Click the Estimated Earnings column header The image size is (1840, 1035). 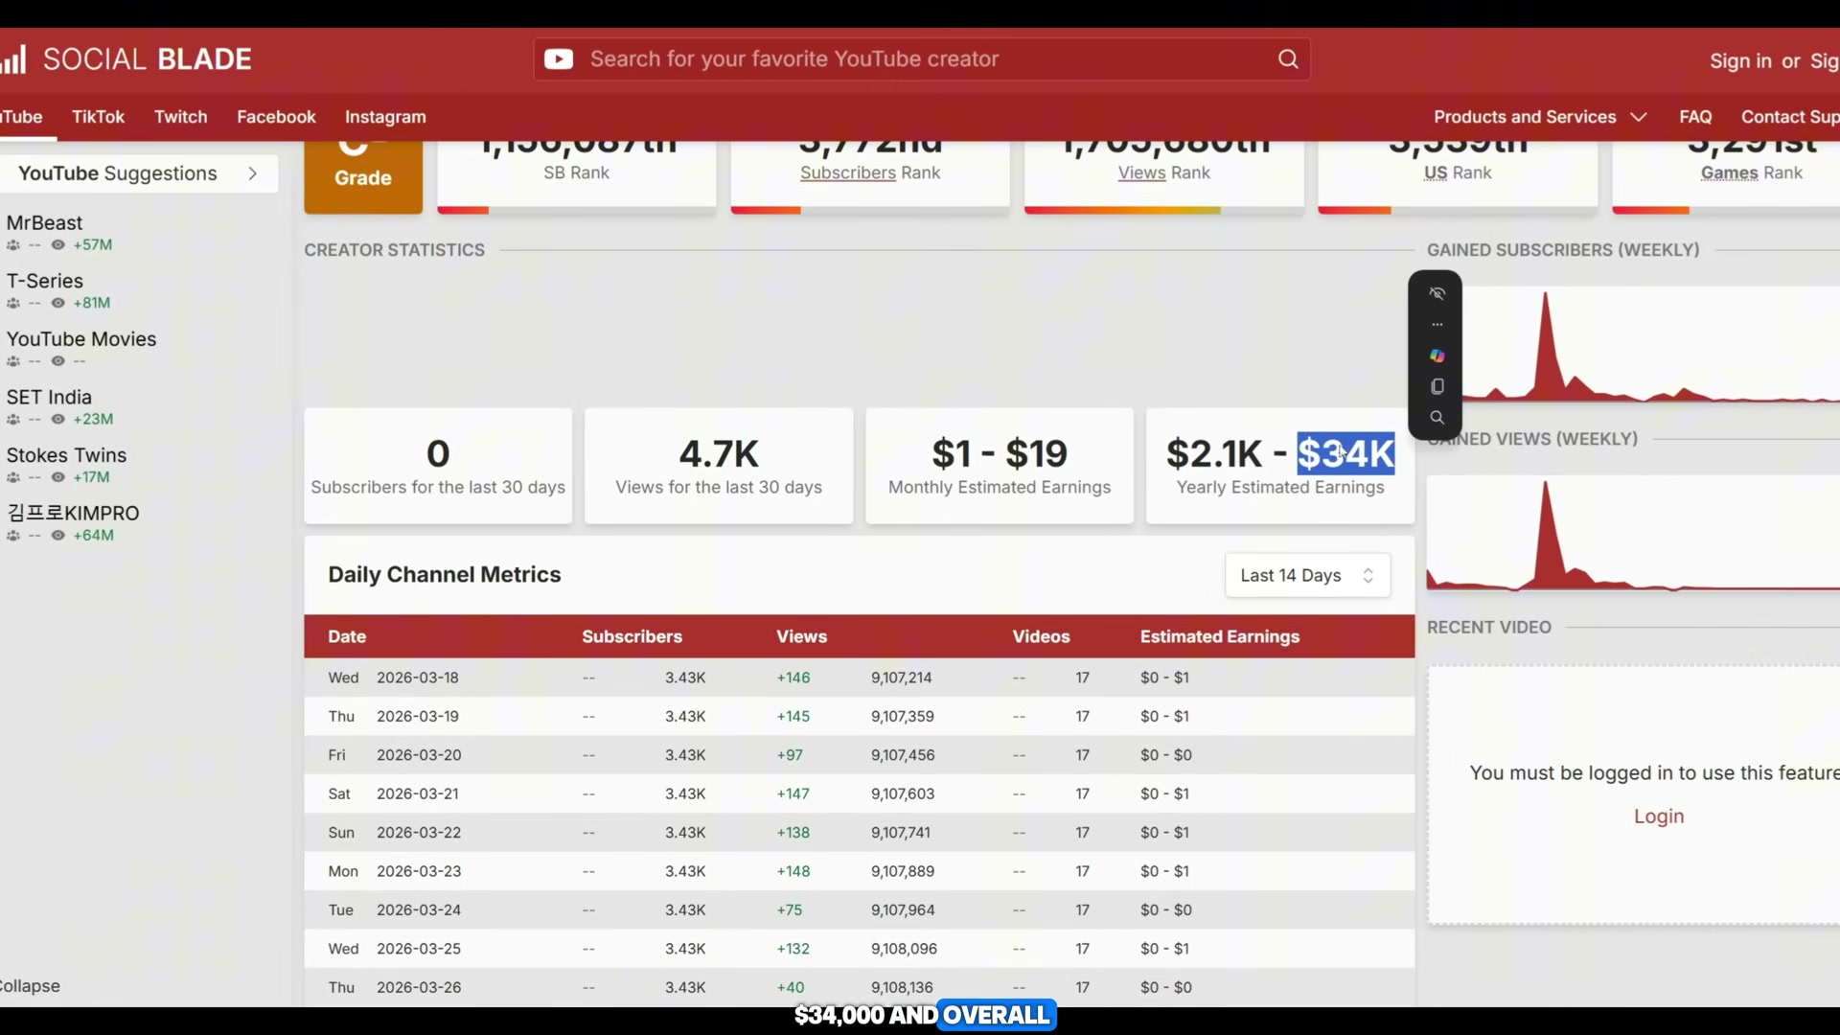point(1219,636)
